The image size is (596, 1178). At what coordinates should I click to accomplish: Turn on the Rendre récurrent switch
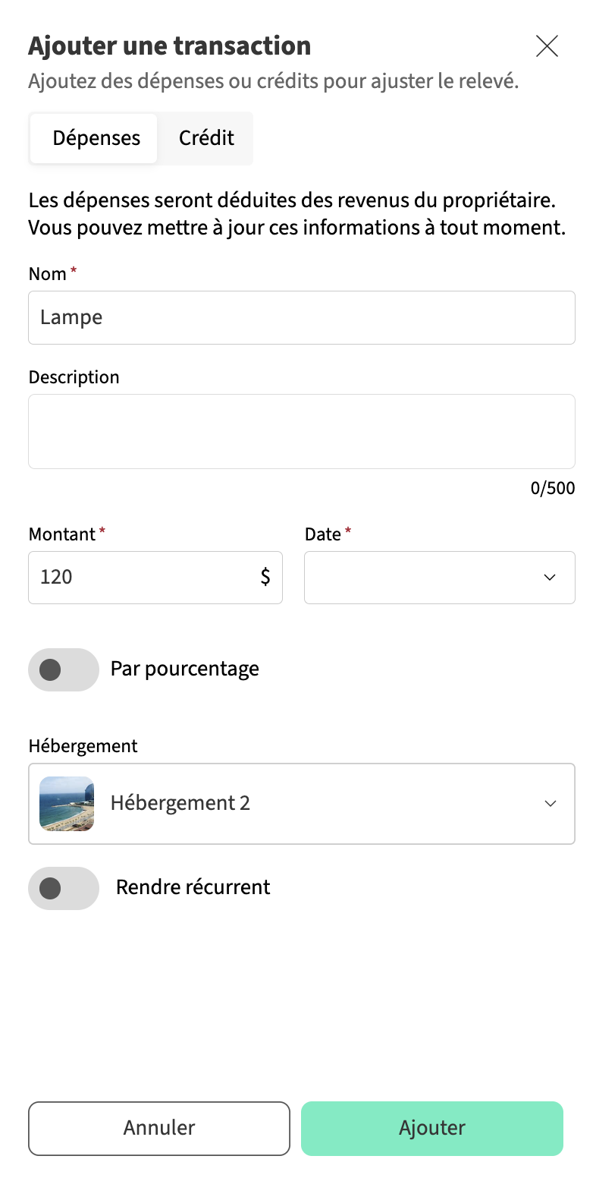tap(64, 888)
